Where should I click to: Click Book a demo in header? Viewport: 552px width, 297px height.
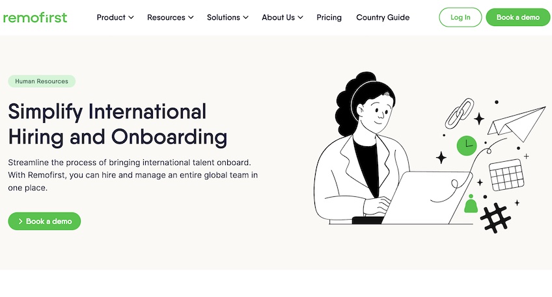pos(518,18)
